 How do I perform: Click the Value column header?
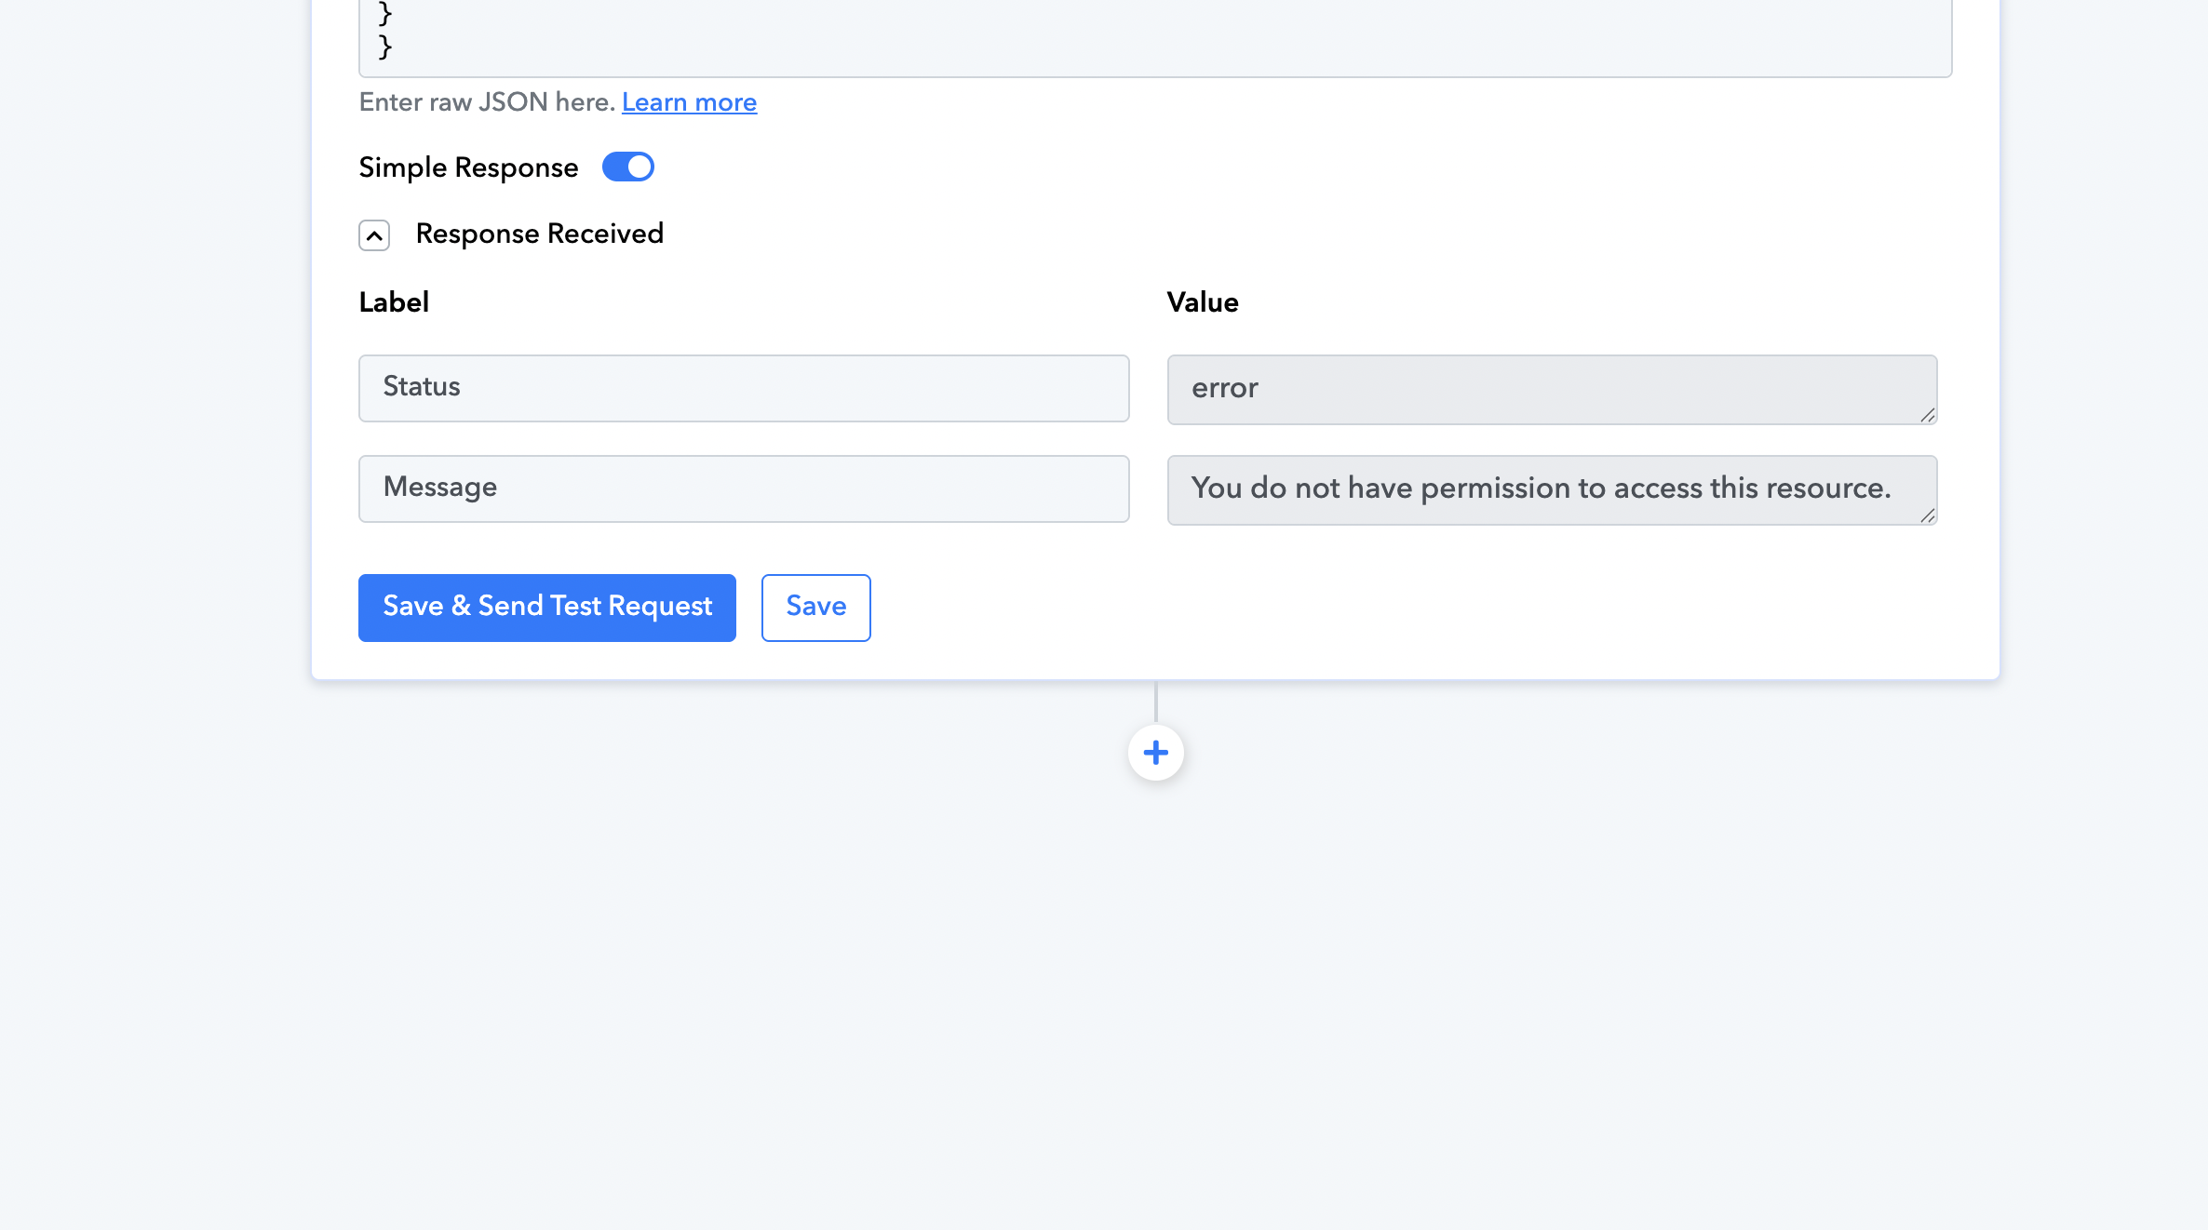(x=1202, y=302)
